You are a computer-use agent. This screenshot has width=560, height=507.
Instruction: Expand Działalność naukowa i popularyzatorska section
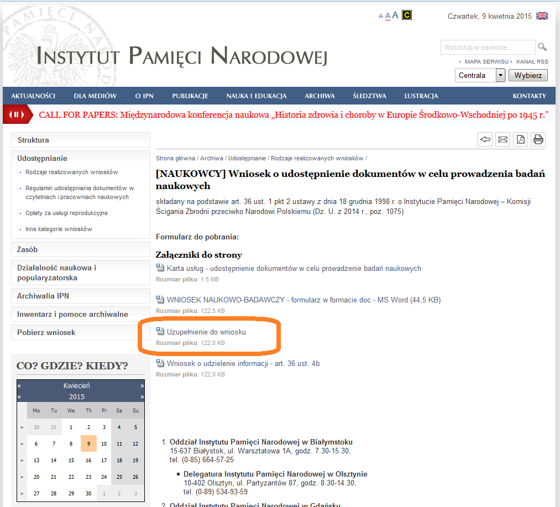tap(81, 273)
